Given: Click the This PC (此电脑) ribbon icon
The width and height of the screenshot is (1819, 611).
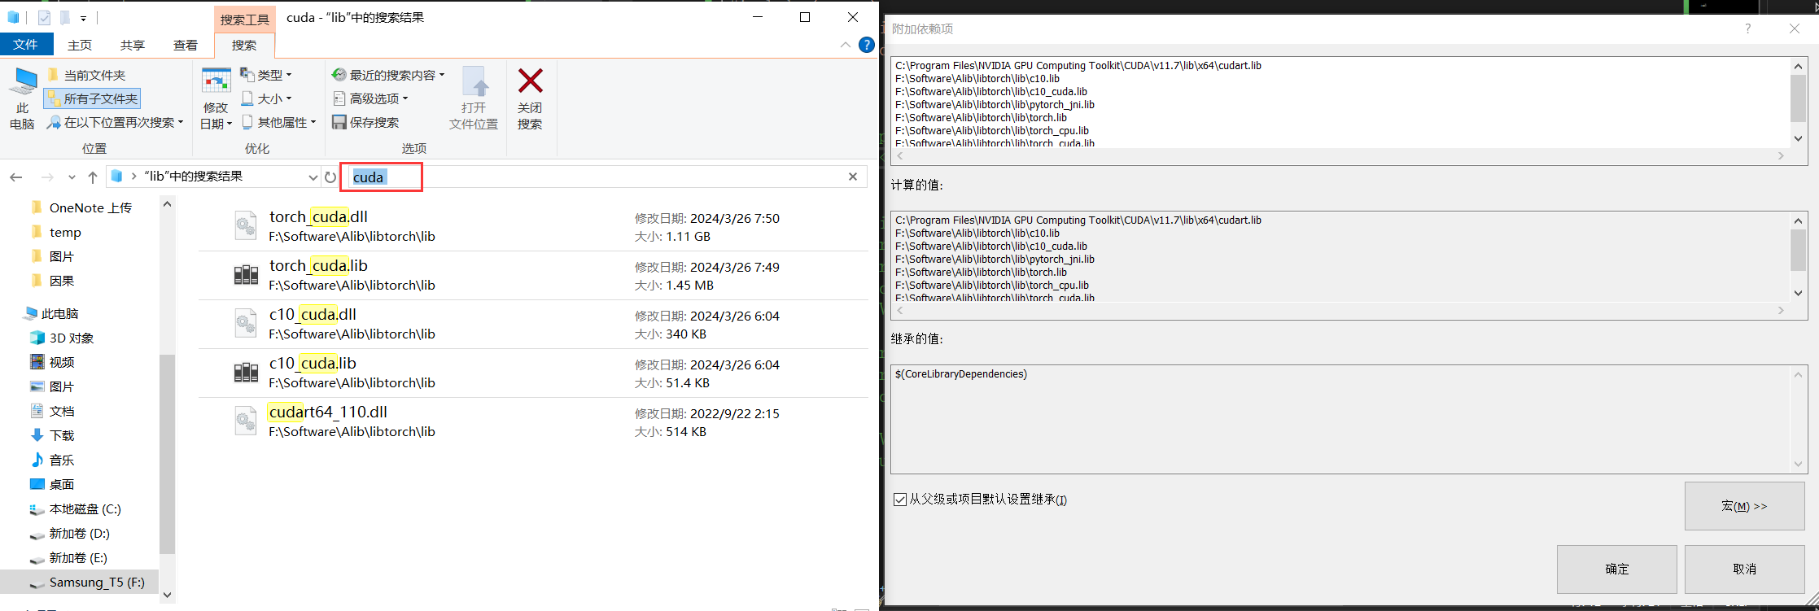Looking at the screenshot, I should tap(22, 98).
